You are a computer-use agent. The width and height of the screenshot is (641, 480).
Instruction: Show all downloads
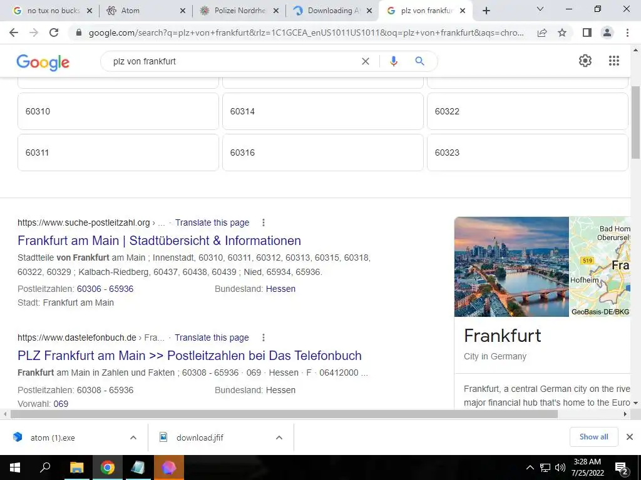pos(593,437)
